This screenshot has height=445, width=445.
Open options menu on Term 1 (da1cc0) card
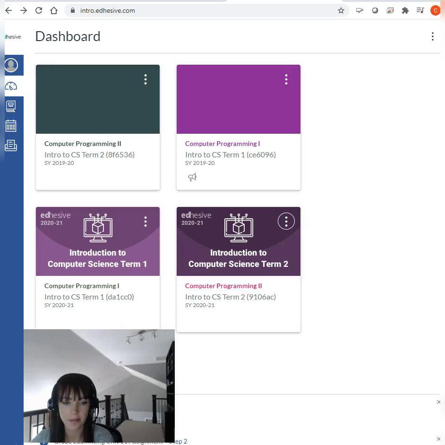(x=145, y=221)
